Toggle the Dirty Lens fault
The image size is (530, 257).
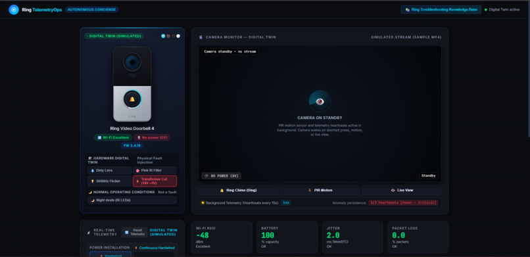click(x=110, y=170)
